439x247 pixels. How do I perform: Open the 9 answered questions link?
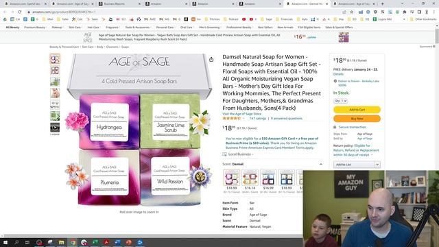(287, 119)
